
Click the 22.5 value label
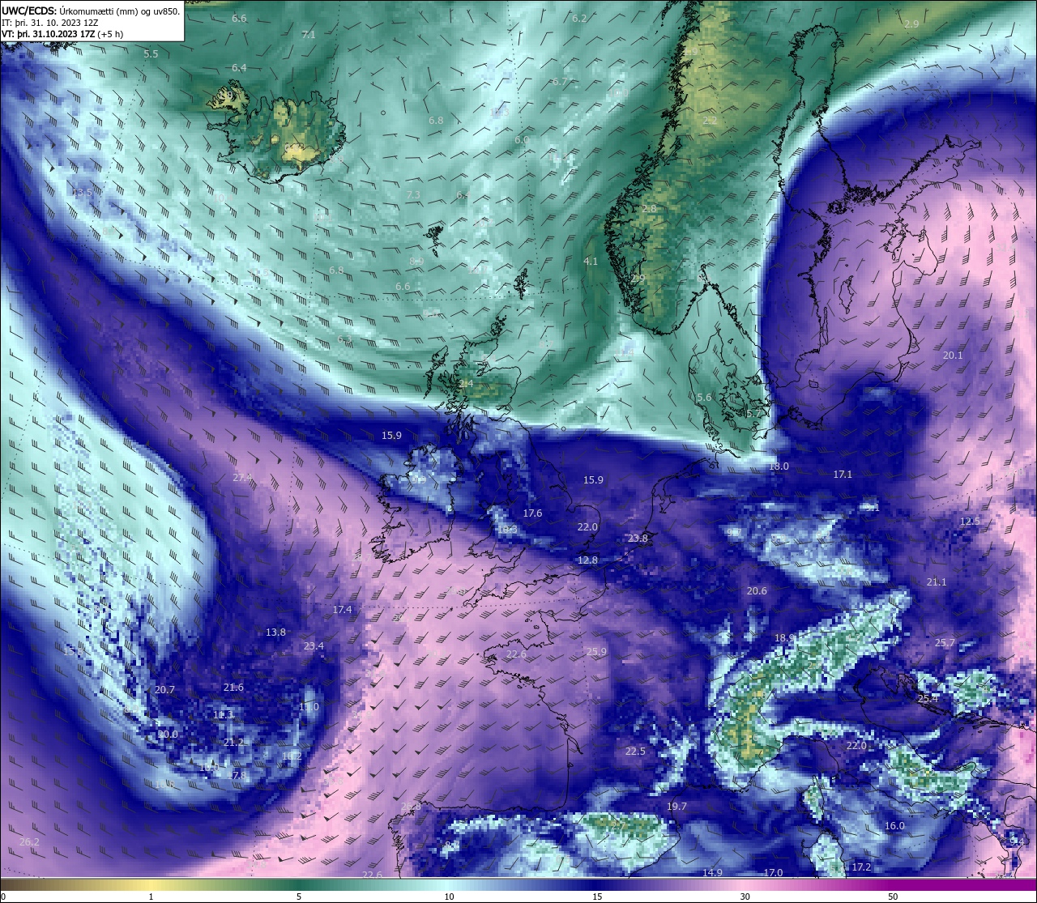click(x=635, y=752)
